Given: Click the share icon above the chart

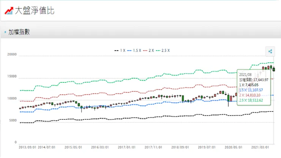Looking at the screenshot, I should pyautogui.click(x=270, y=52).
